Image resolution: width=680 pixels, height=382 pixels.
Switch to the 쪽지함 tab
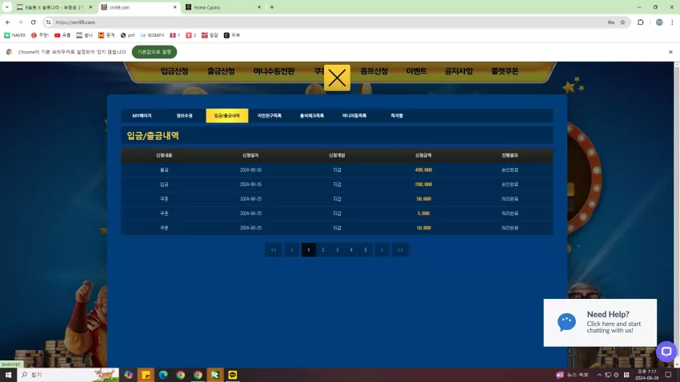397,116
